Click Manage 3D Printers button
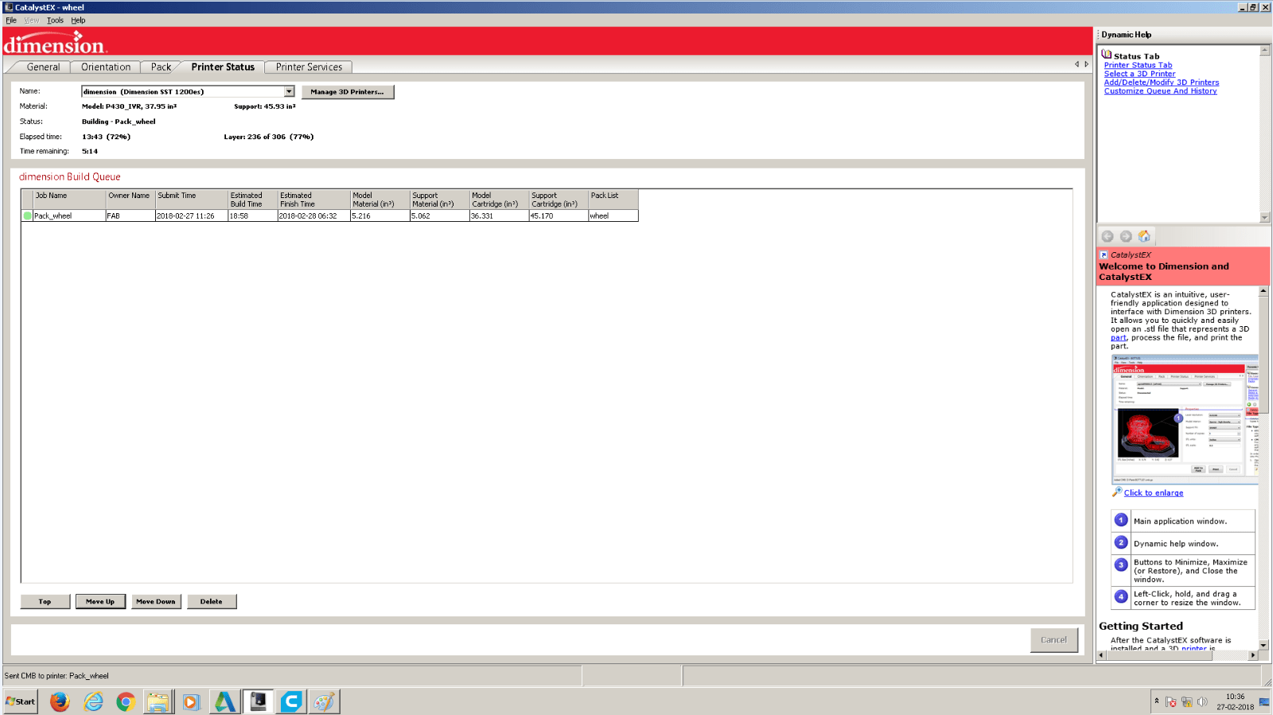Viewport: 1273px width, 715px height. point(348,92)
